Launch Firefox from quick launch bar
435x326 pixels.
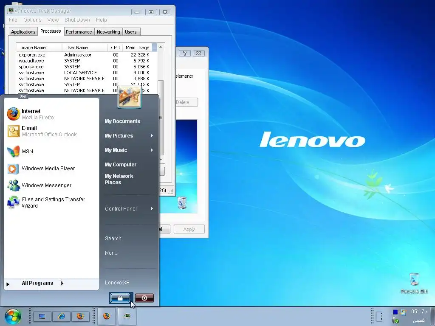80,316
